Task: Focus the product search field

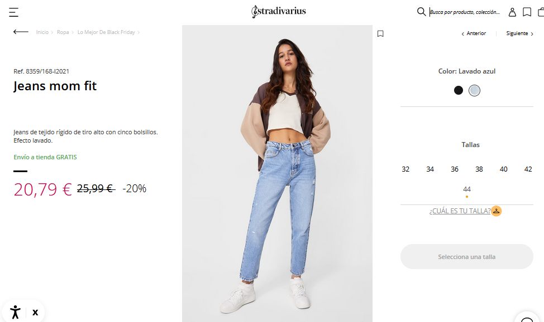Action: tap(465, 12)
